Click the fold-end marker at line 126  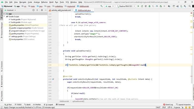click(x=58, y=42)
